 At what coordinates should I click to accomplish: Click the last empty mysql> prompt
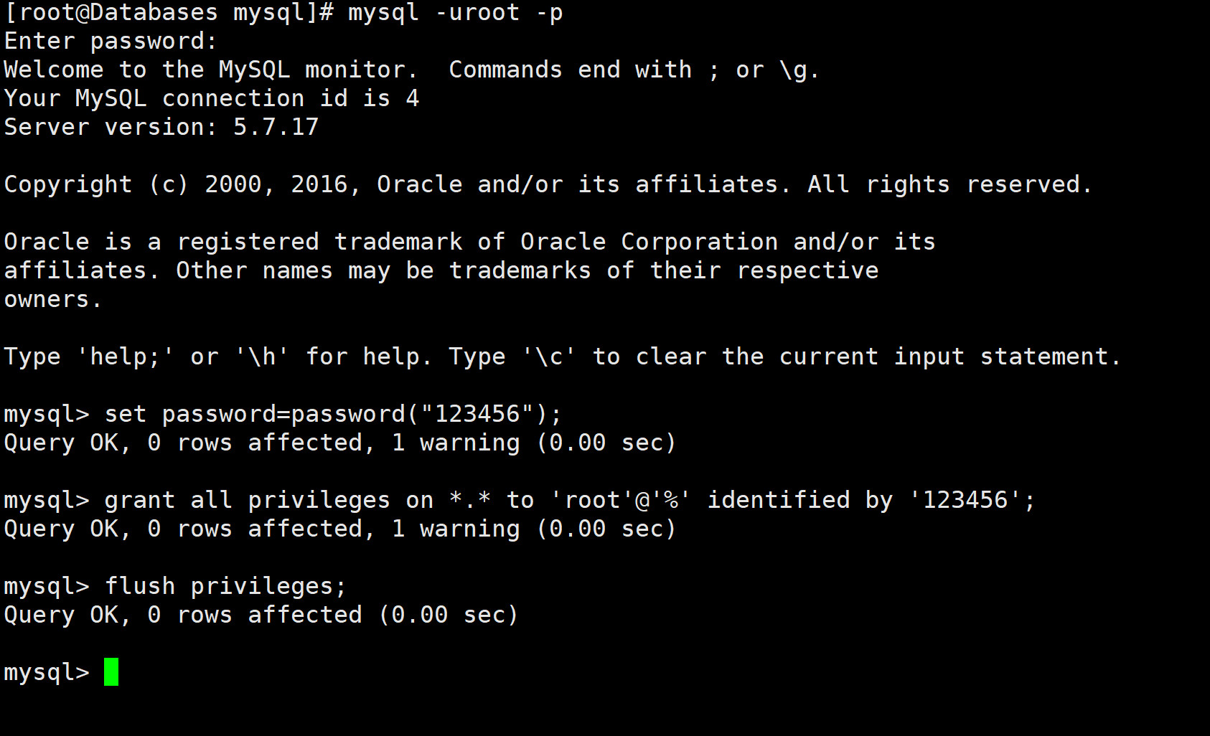[x=47, y=672]
